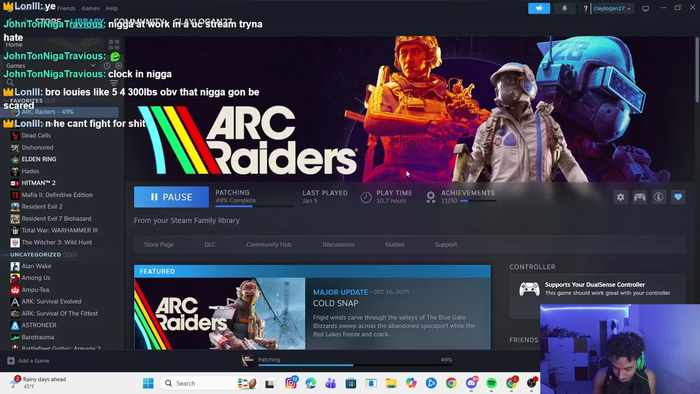Open the Store Page tab
Image resolution: width=700 pixels, height=394 pixels.
click(159, 245)
